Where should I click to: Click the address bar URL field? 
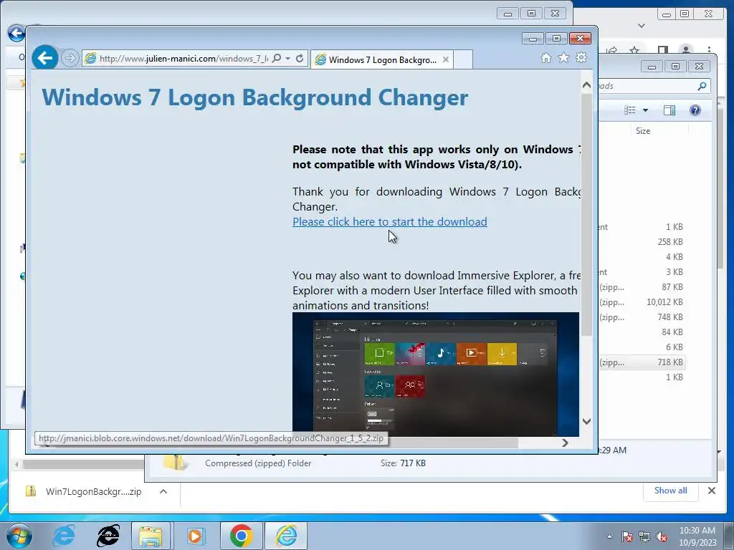tap(183, 59)
